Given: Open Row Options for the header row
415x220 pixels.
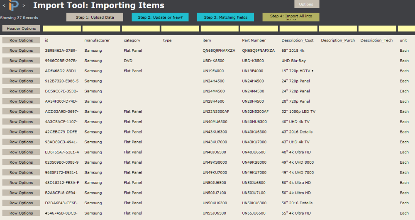Looking at the screenshot, I should pos(21,40).
